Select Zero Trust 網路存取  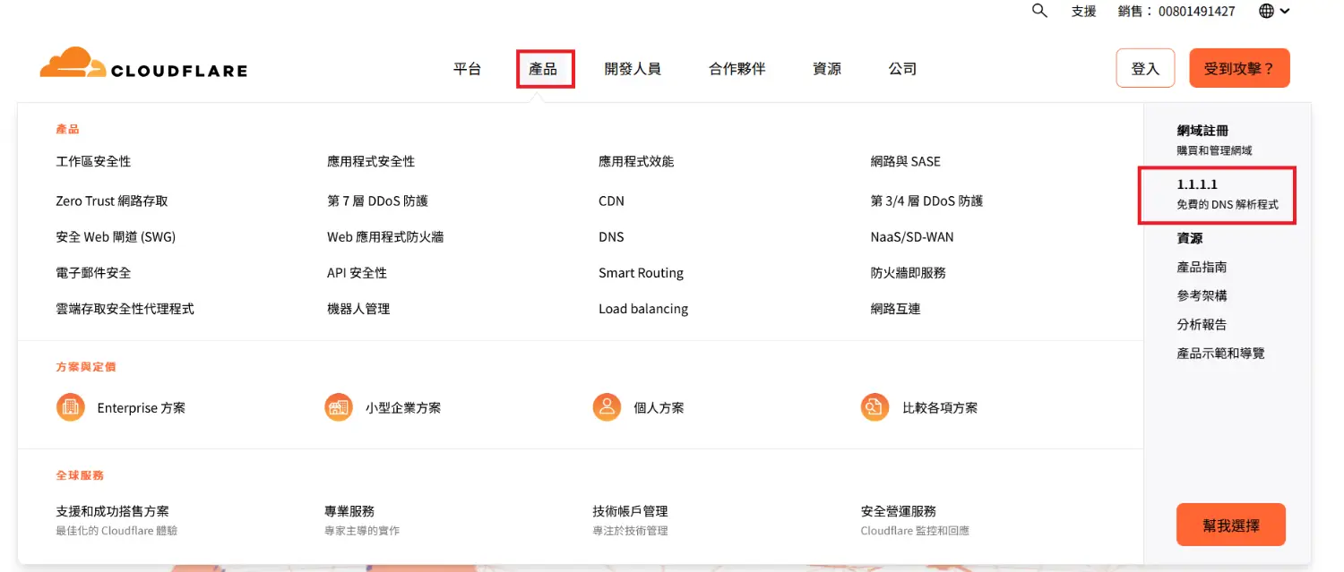pyautogui.click(x=112, y=201)
